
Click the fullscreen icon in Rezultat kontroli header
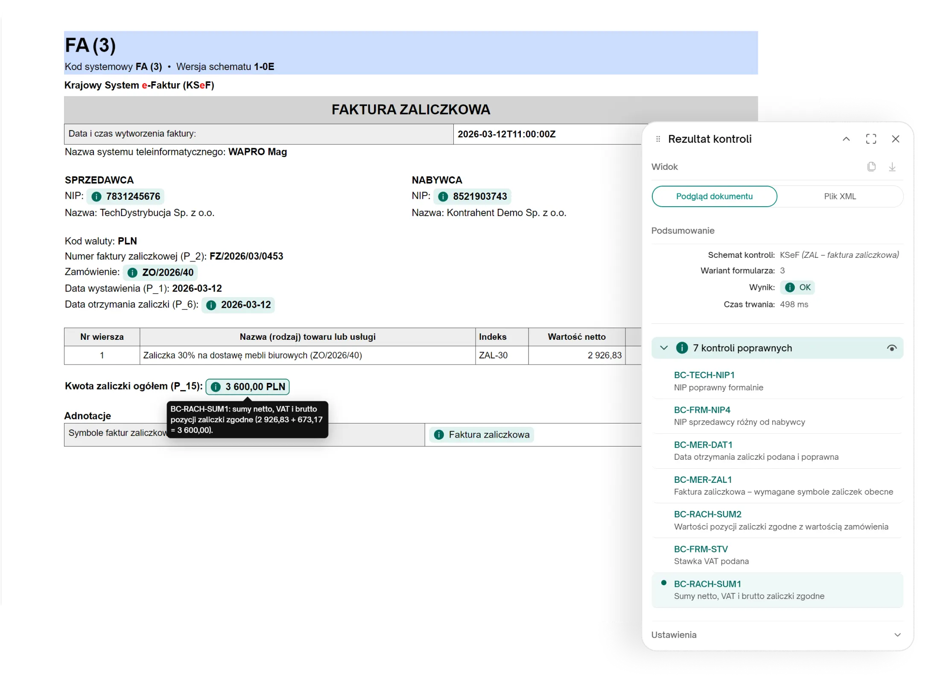point(871,139)
